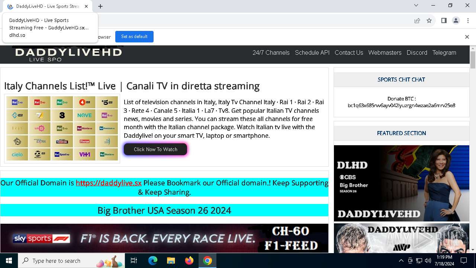Viewport: 476px width, 268px height.
Task: Open the network status tray icon
Action: [x=419, y=261]
